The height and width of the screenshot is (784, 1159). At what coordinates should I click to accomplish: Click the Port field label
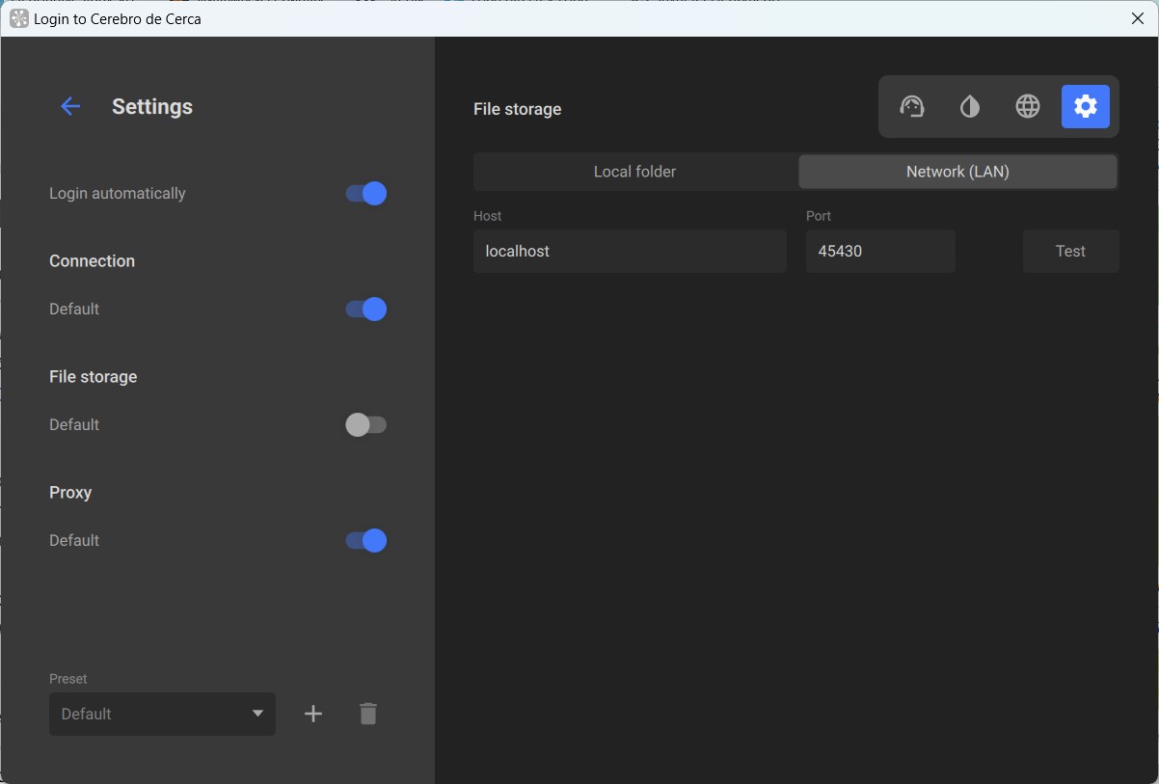tap(819, 216)
